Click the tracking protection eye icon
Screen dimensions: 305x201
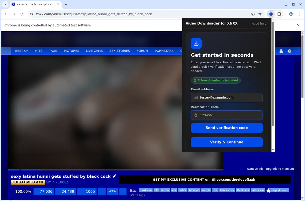pyautogui.click(x=252, y=14)
